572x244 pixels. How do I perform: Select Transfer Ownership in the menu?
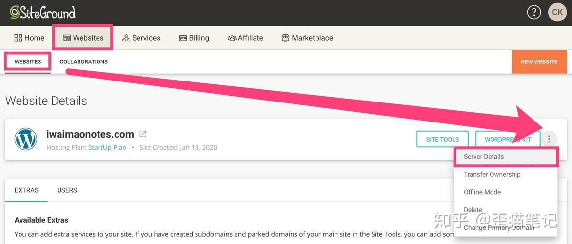[x=492, y=174]
